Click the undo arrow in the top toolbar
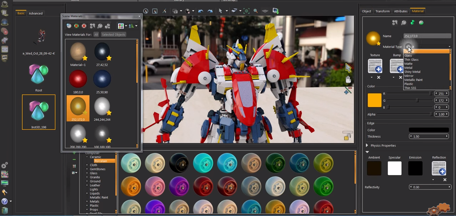The height and width of the screenshot is (216, 456). (x=200, y=11)
